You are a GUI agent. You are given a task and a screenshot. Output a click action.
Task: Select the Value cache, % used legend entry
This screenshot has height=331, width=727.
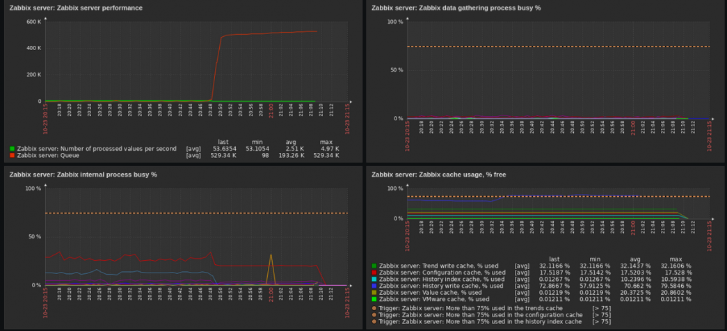click(430, 293)
